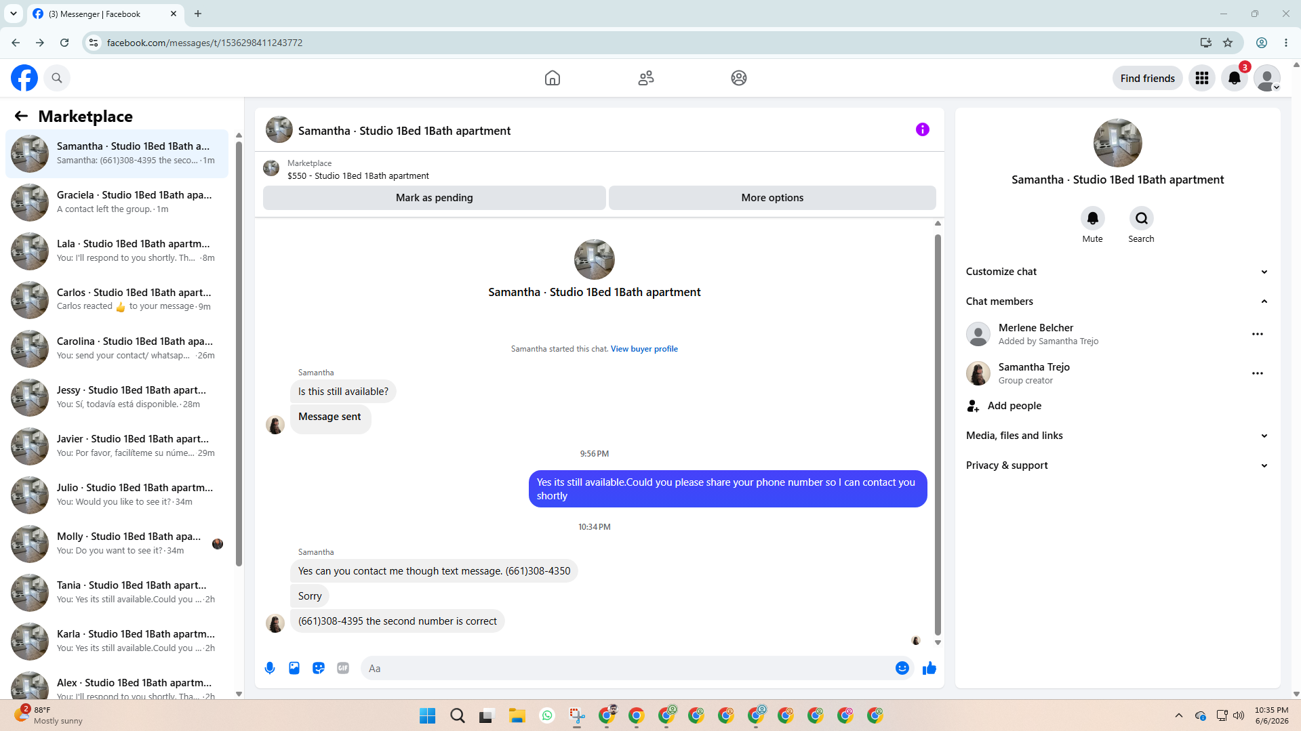Open the account profile avatar menu
This screenshot has height=731, width=1301.
click(1267, 78)
